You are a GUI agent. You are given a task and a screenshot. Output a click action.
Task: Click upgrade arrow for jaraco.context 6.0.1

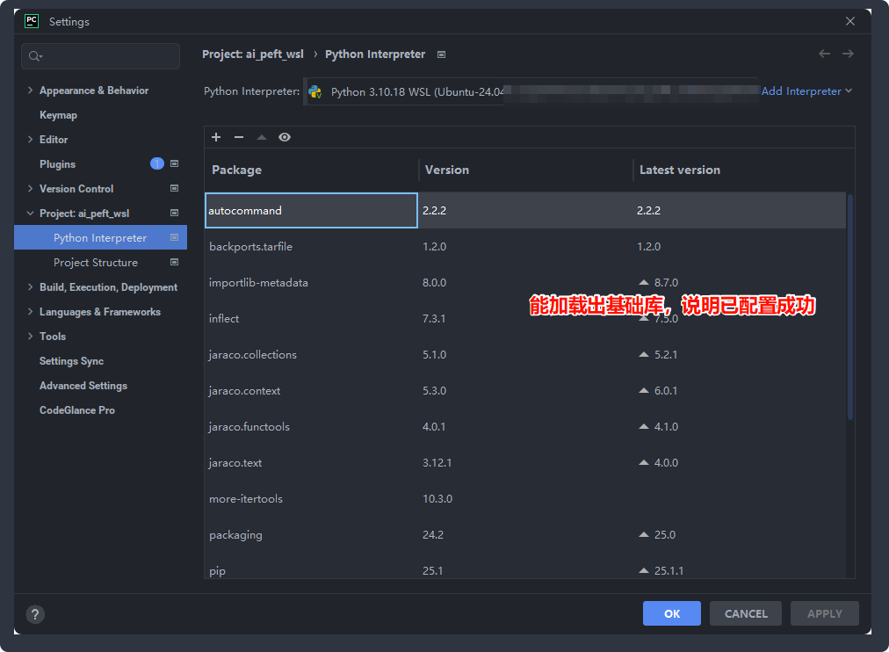pyautogui.click(x=644, y=391)
